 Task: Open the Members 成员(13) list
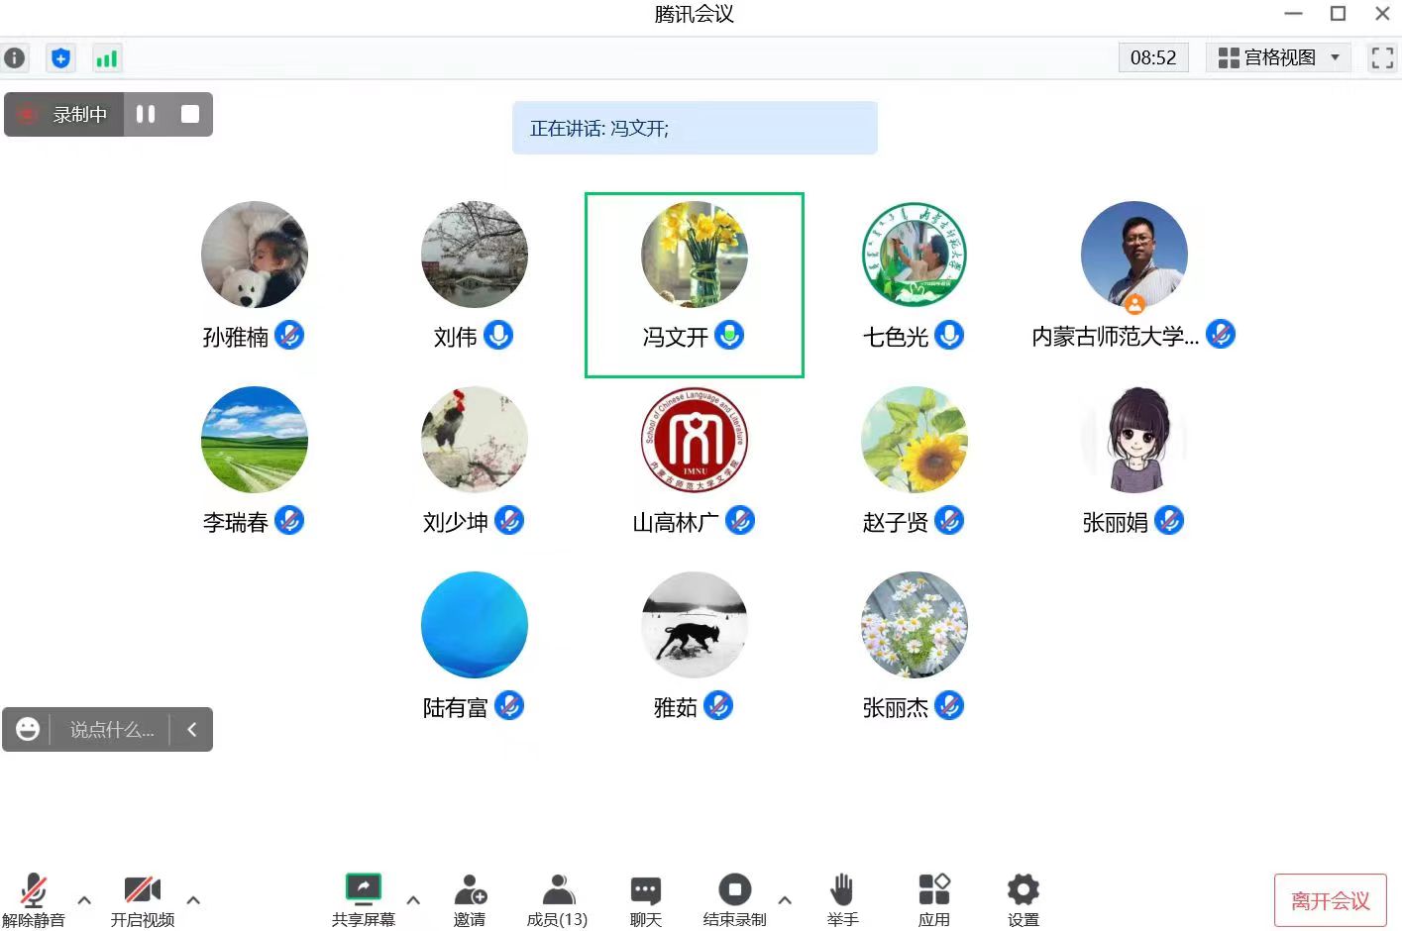point(557,899)
